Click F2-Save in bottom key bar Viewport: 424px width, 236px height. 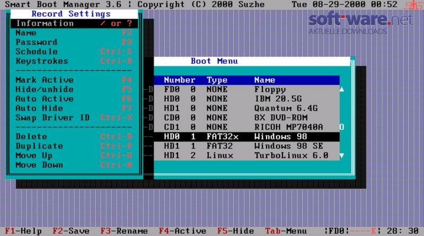(x=71, y=231)
